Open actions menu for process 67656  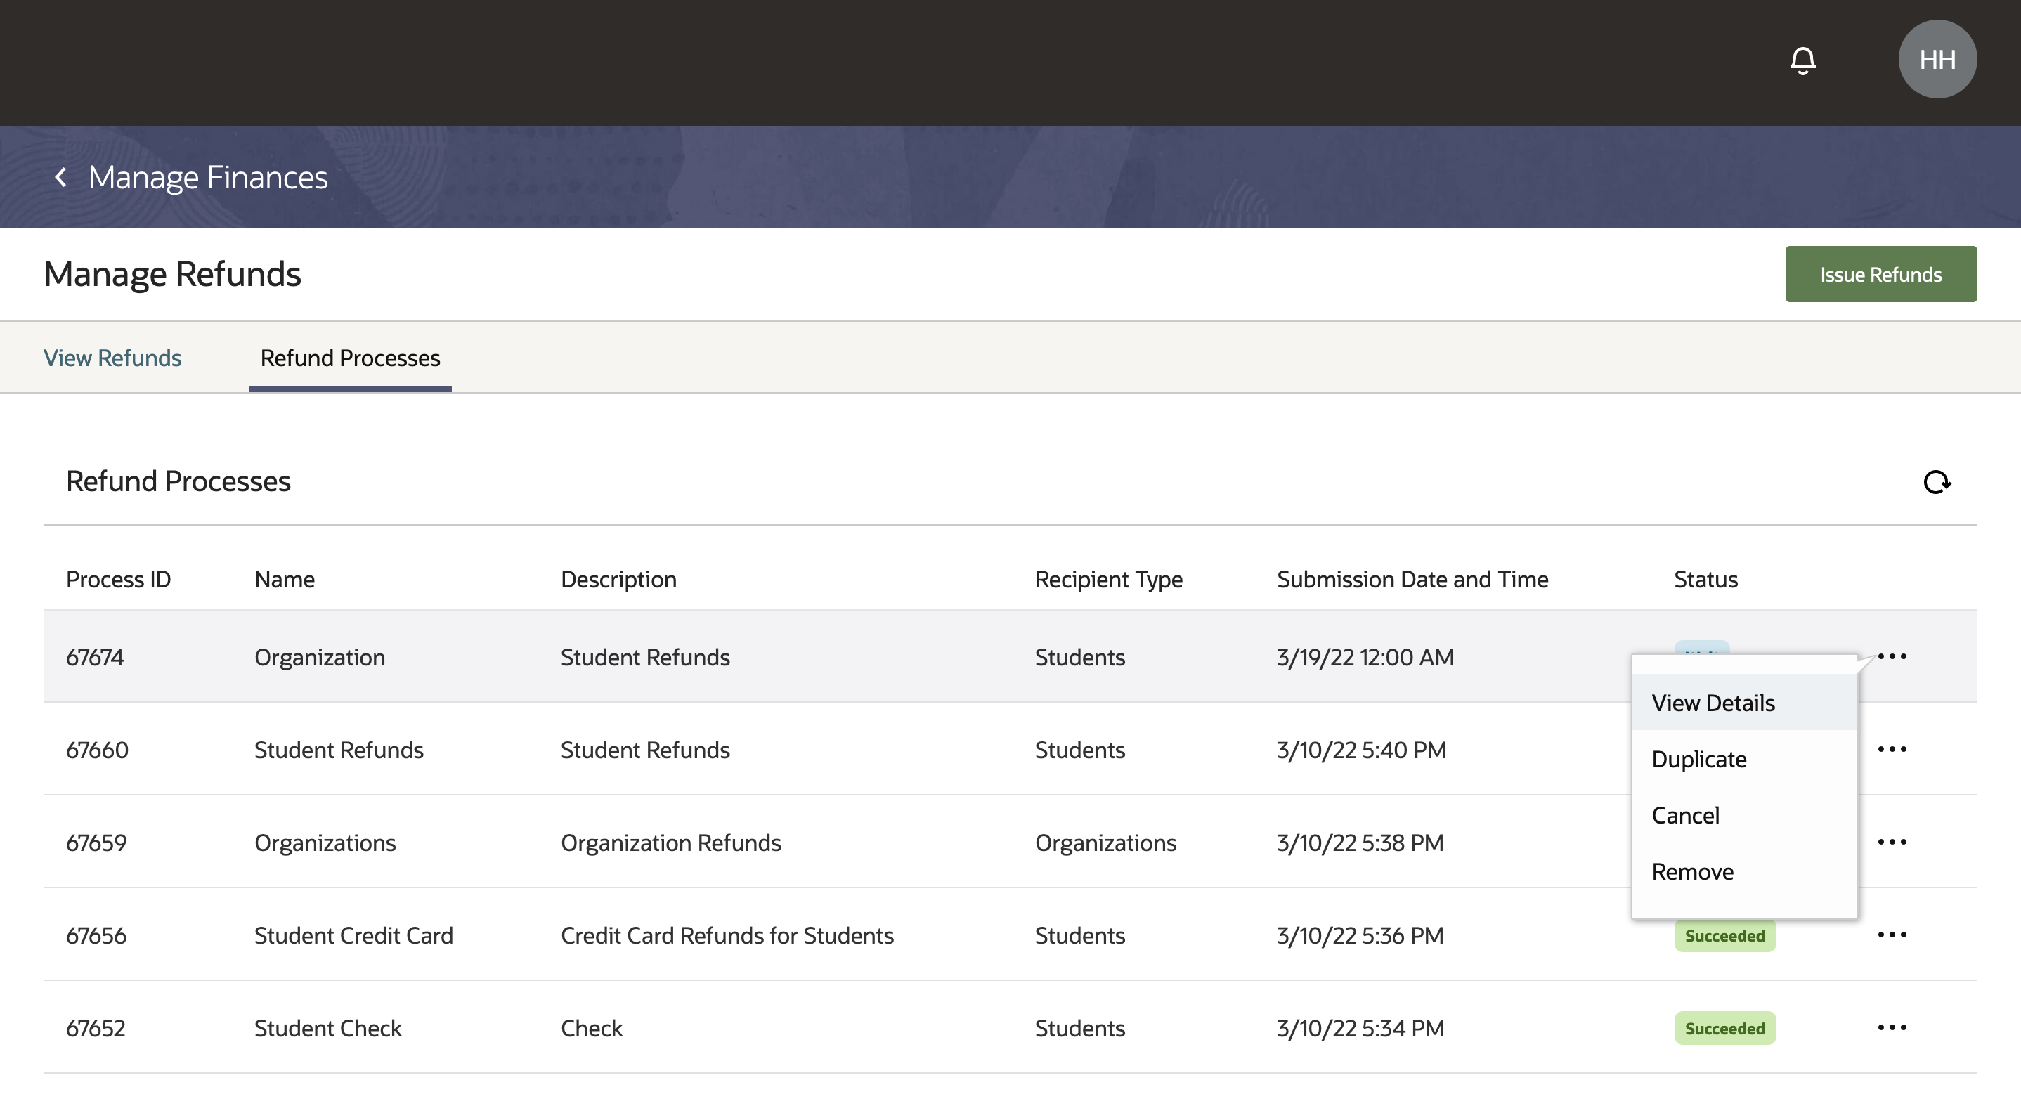click(1892, 935)
